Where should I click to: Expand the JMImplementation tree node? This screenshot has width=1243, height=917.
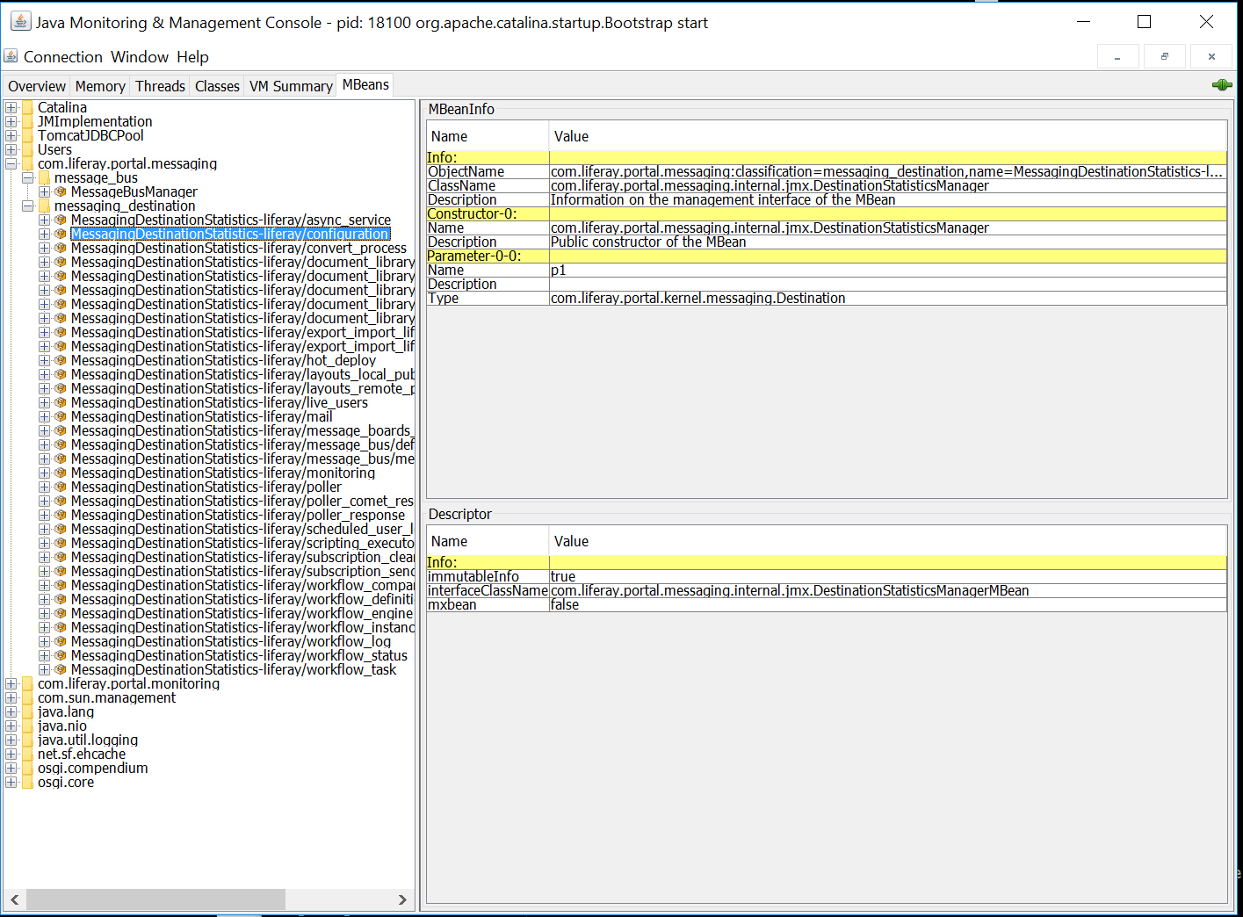pos(11,121)
